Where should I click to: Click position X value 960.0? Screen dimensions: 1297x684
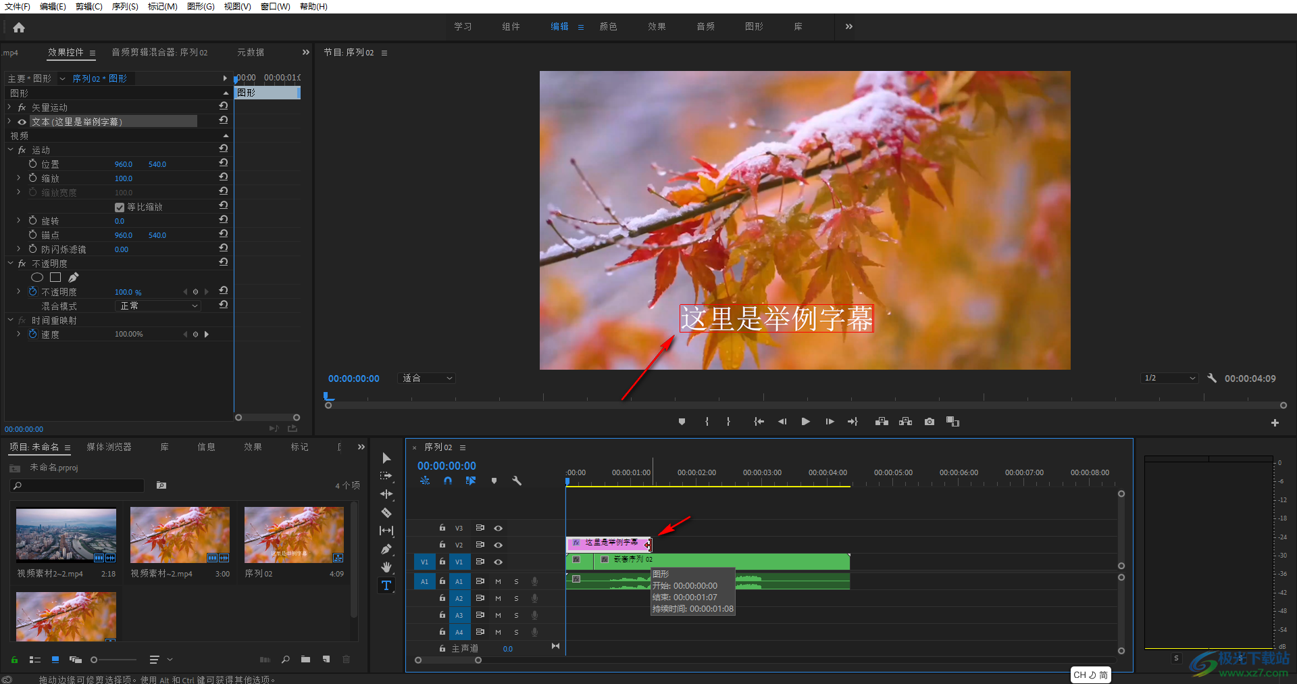pos(124,164)
